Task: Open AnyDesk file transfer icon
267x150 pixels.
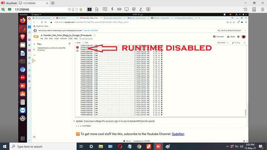Action: pyautogui.click(x=97, y=9)
